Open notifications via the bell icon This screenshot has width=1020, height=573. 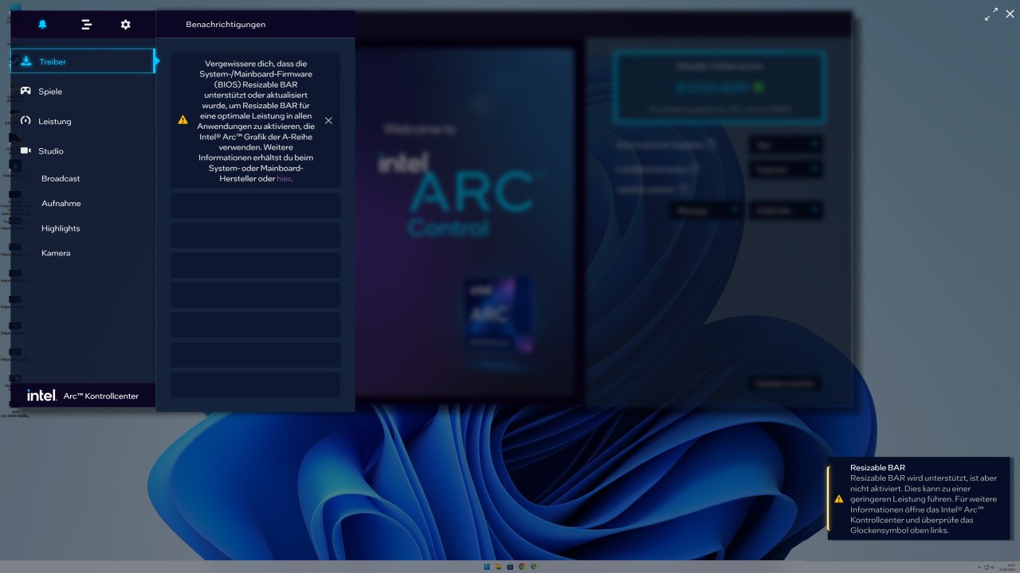pos(42,25)
